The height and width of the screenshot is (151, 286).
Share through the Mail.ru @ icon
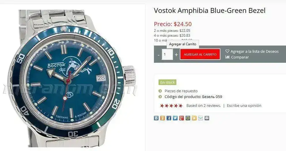coord(188,118)
